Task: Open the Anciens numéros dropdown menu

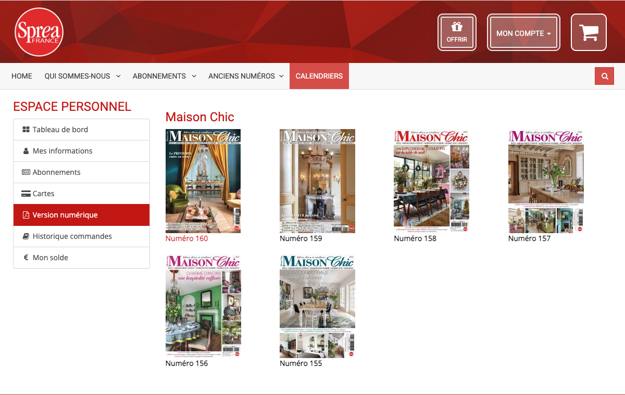Action: [x=246, y=76]
